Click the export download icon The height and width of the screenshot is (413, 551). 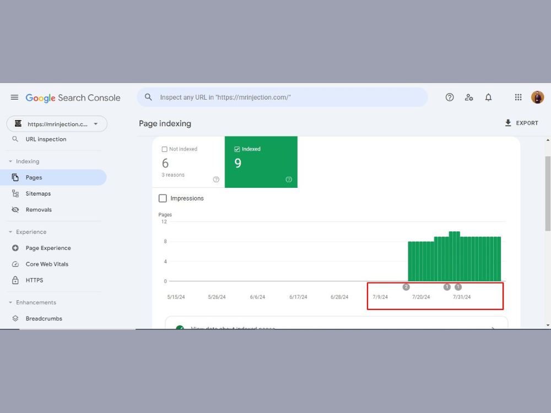pos(508,123)
